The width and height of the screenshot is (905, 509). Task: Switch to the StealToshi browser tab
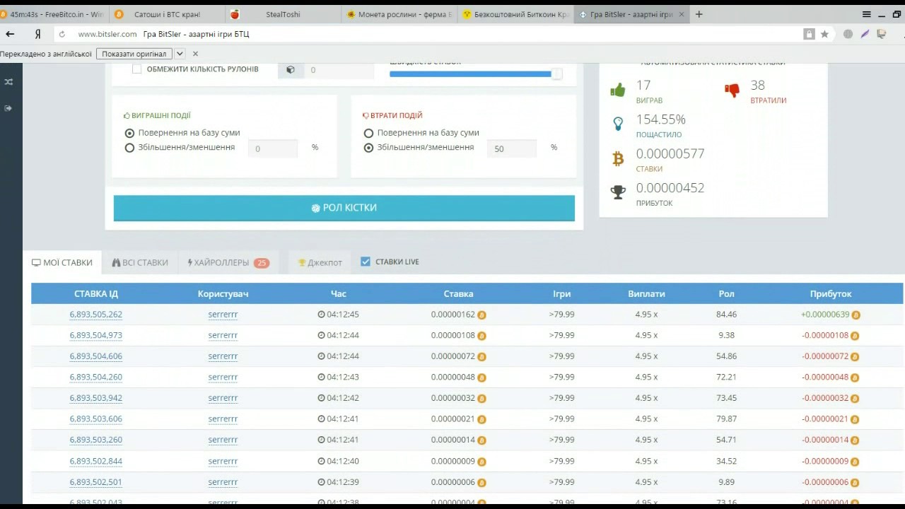tap(283, 14)
